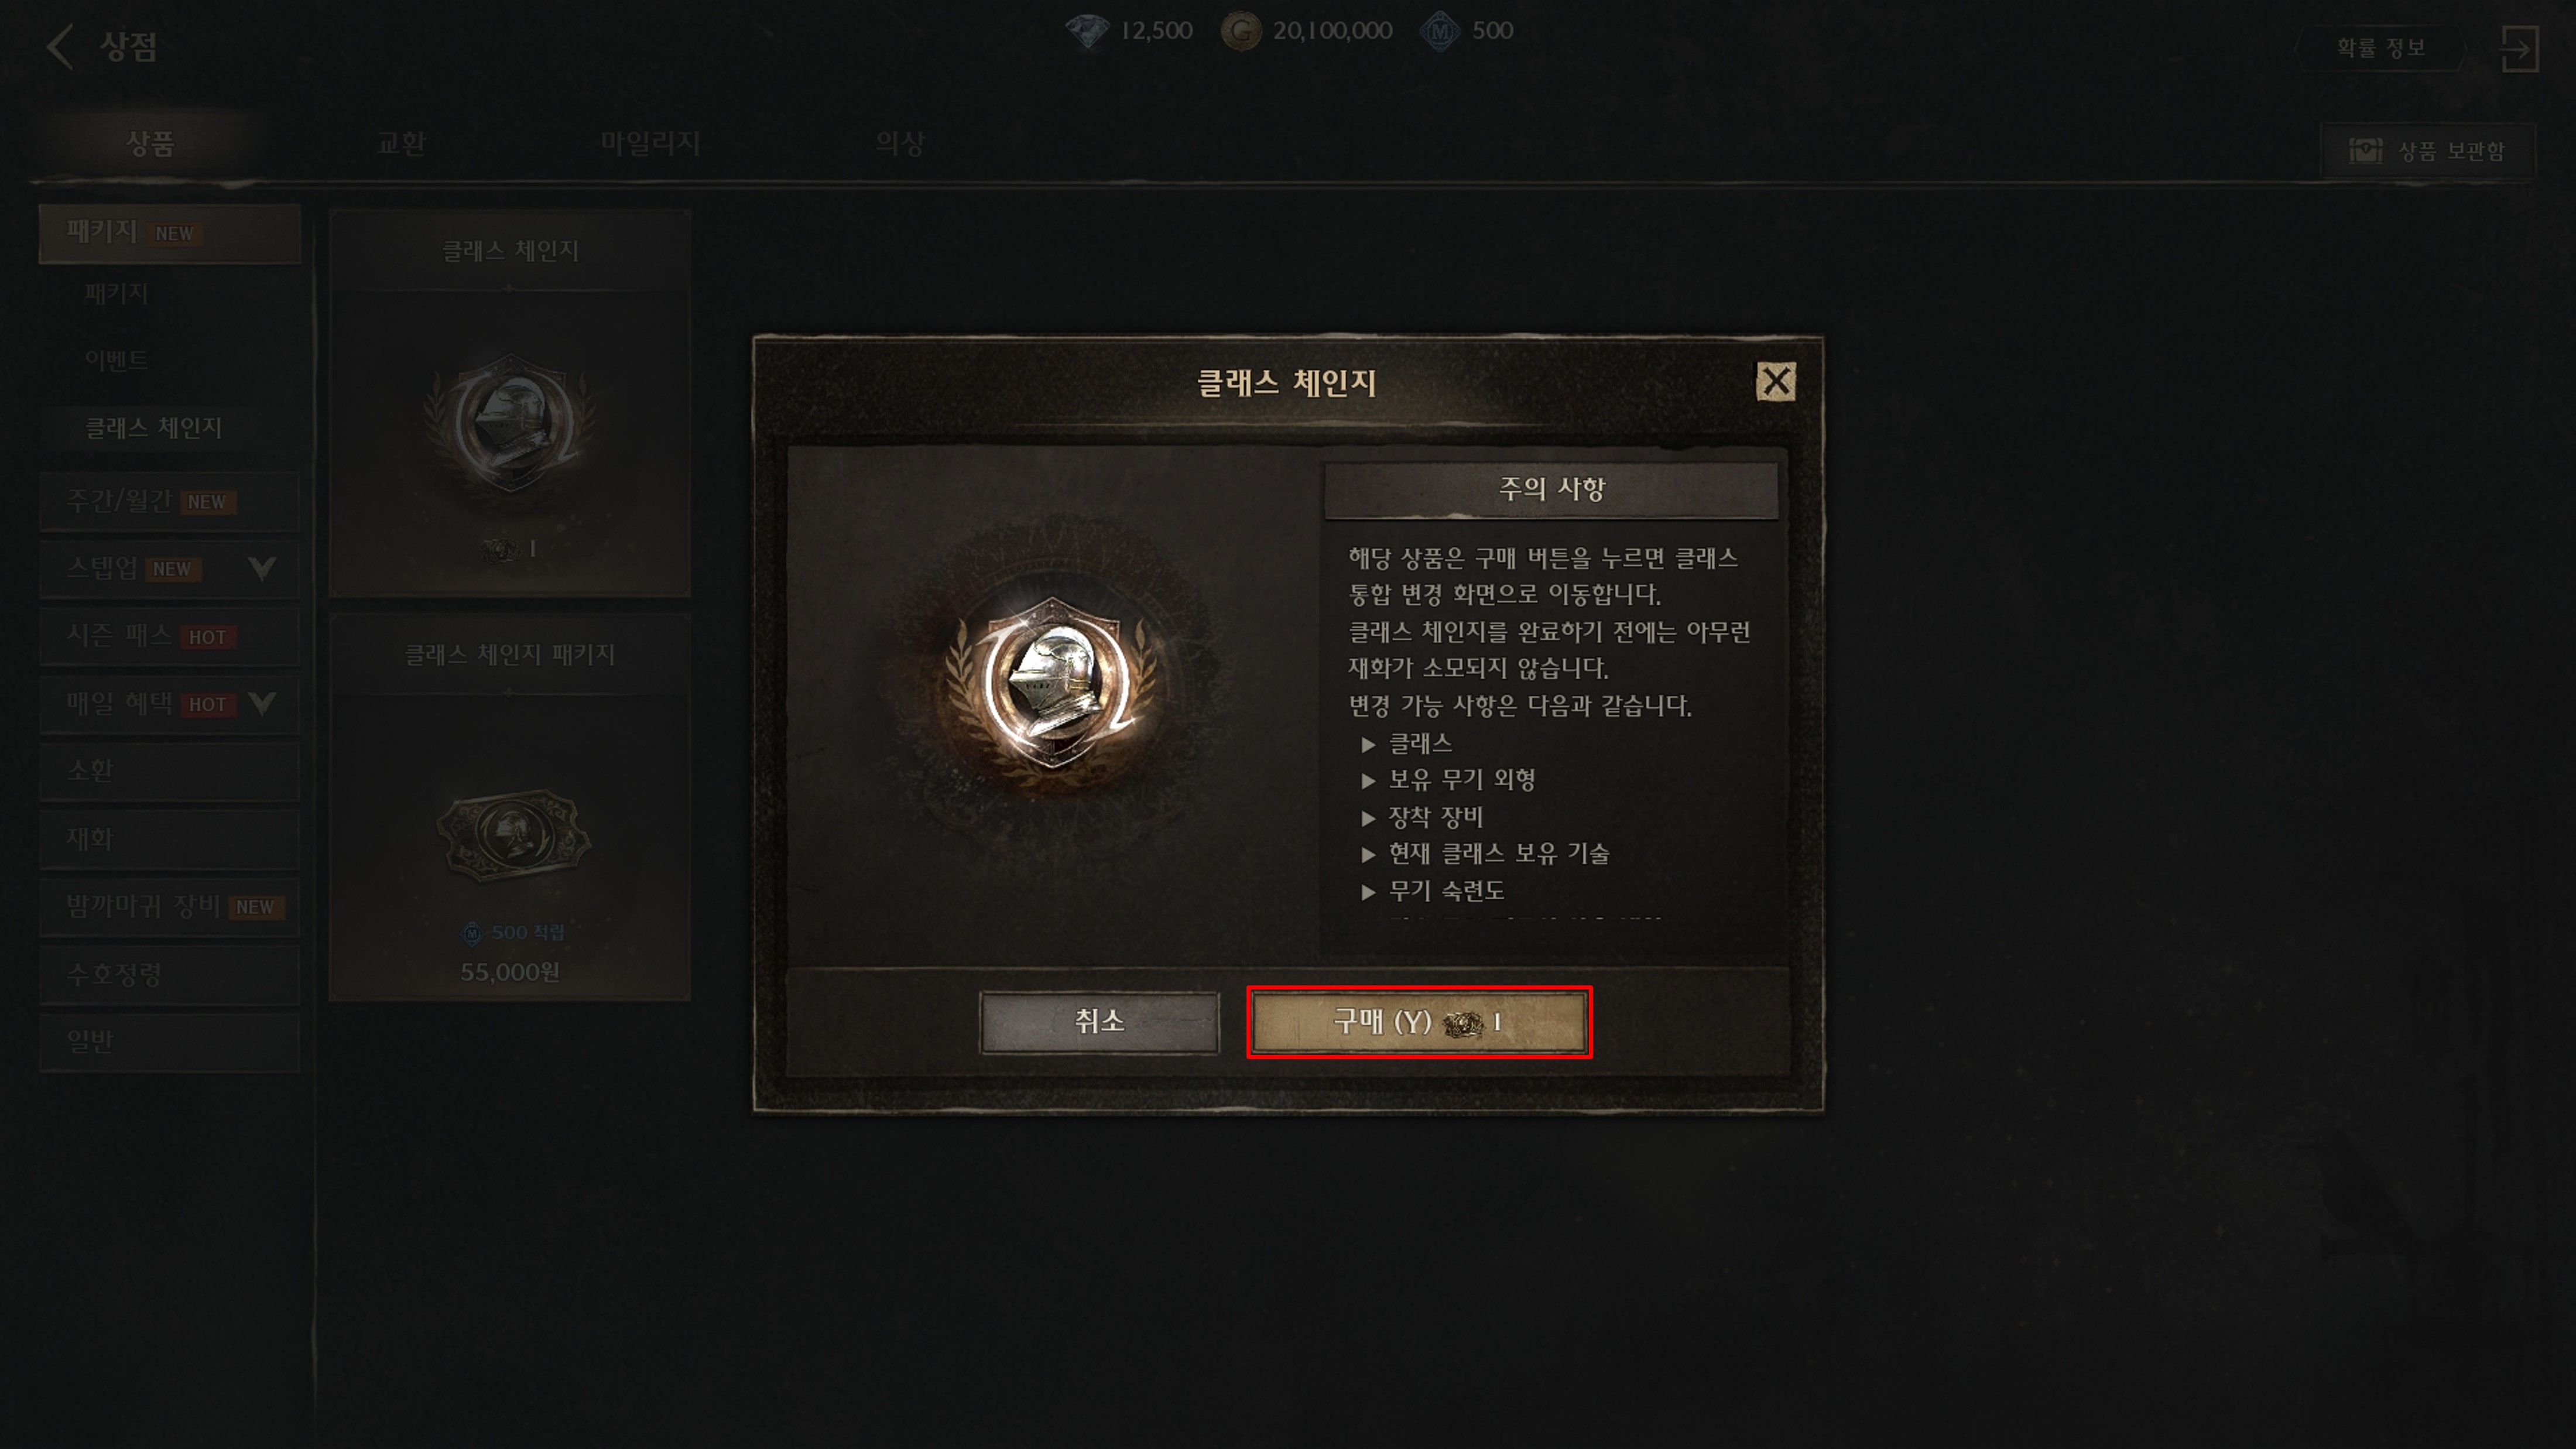This screenshot has height=1449, width=2576.
Task: Click the 구매 (Y) purchase button
Action: (1419, 1022)
